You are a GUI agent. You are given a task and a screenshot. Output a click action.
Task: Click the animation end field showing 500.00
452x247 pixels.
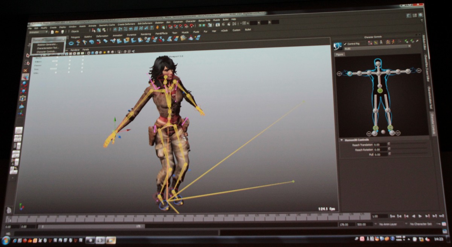point(365,224)
